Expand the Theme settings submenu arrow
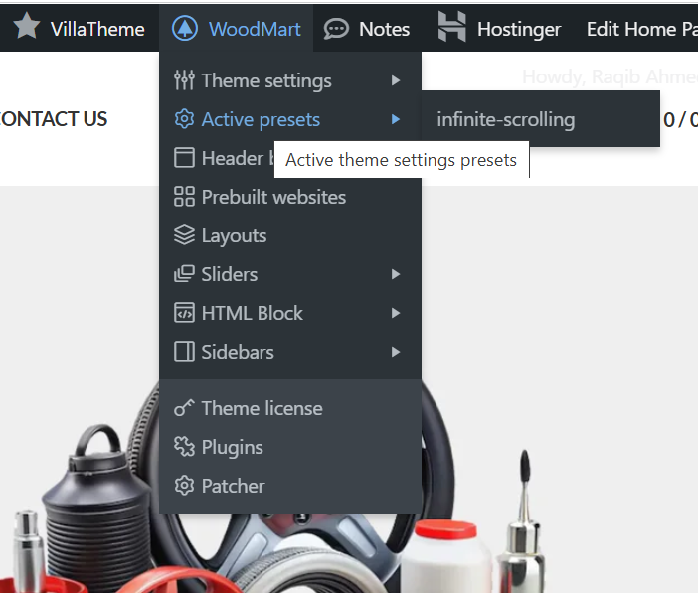Viewport: 698px width, 593px height. pos(396,80)
